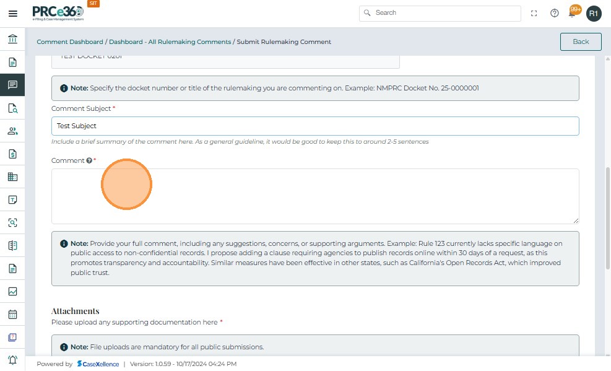Screen dimensions: 611x371
Task: Open the comments sidebar icon
Action: click(x=12, y=85)
